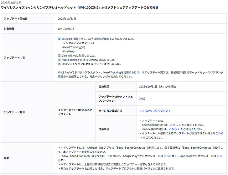Click the WH-1000XM6 software update page heading
Screen dimensions: 228x175
pyautogui.click(x=80, y=7)
